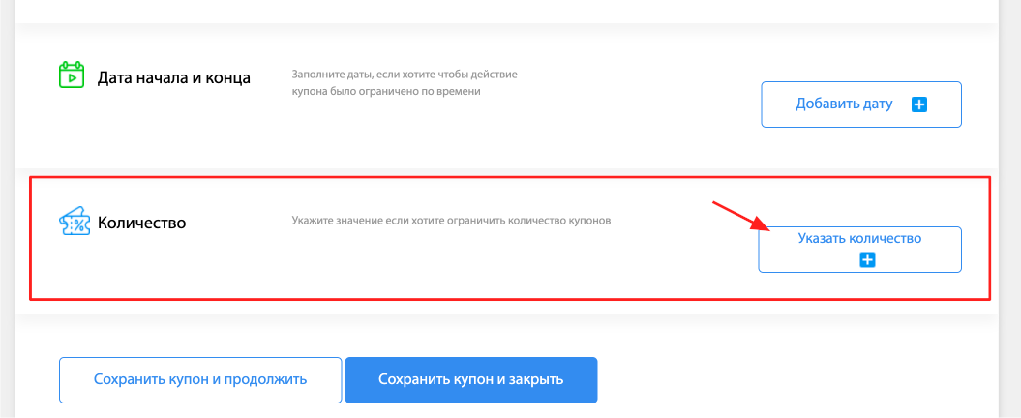Click the gray page margin on the left edge

tap(7, 208)
